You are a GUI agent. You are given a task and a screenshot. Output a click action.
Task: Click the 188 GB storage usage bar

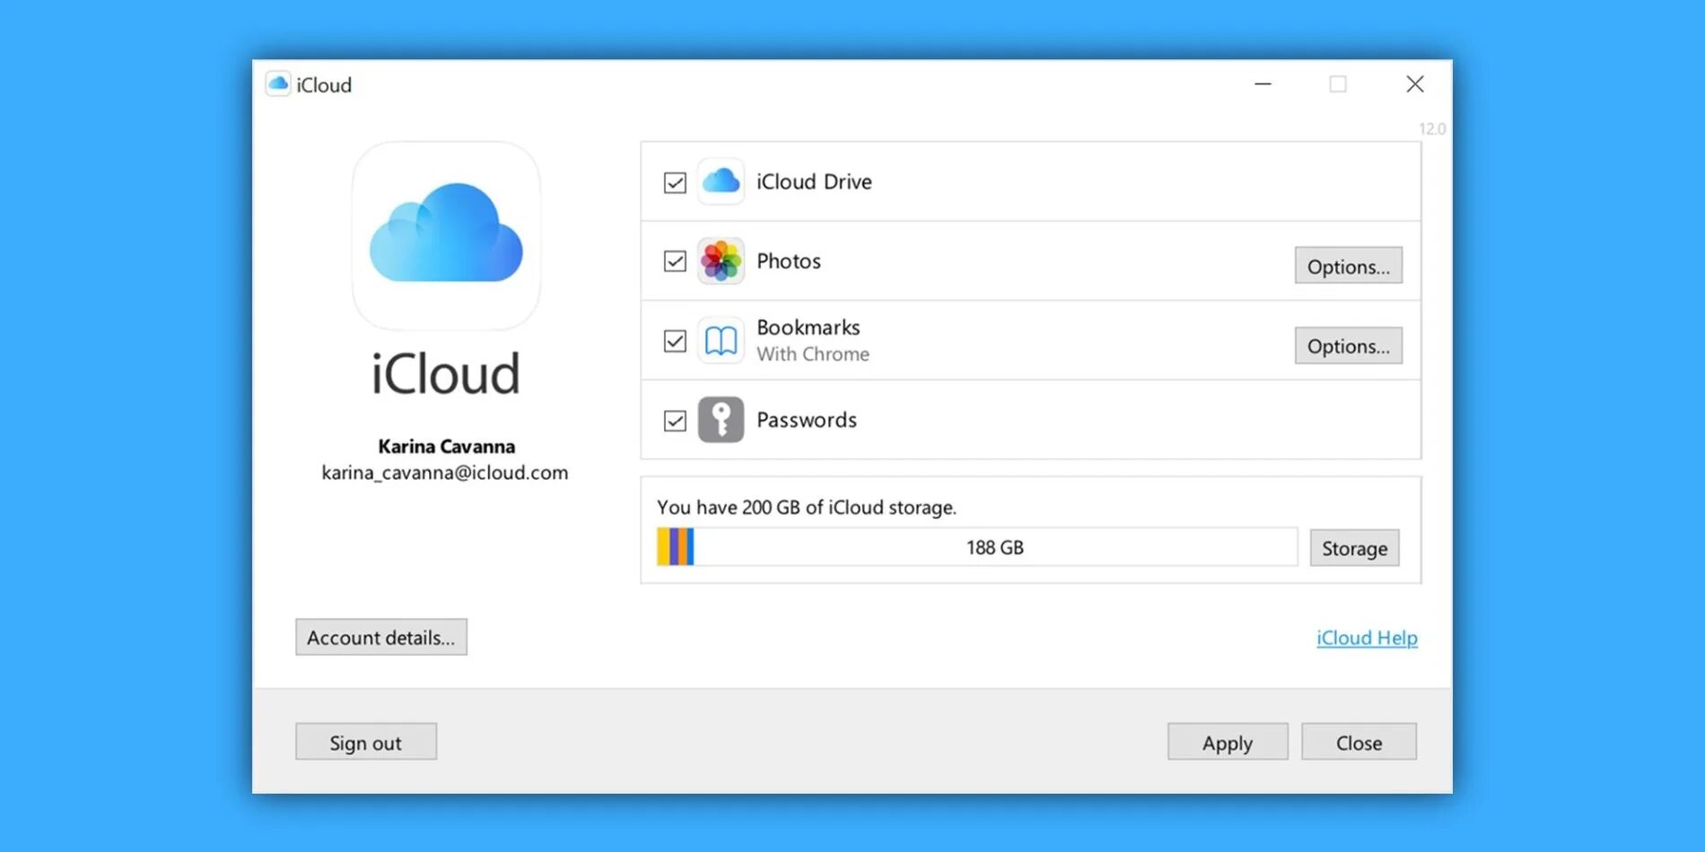tap(977, 547)
